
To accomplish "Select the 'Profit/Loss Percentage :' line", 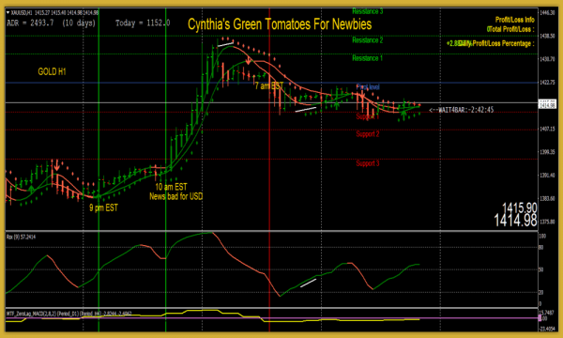I will (502, 44).
